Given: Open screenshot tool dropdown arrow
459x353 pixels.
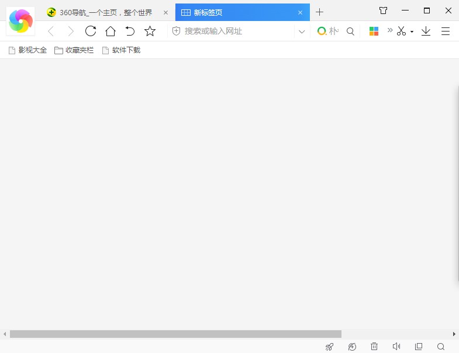Looking at the screenshot, I should (412, 32).
